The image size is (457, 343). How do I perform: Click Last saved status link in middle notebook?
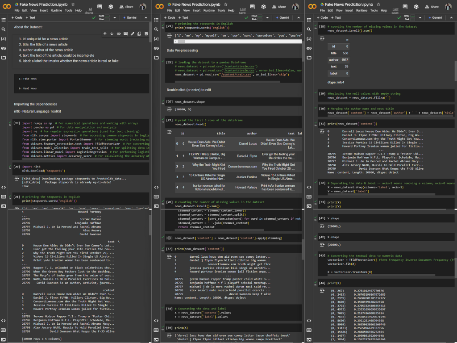coord(242,11)
